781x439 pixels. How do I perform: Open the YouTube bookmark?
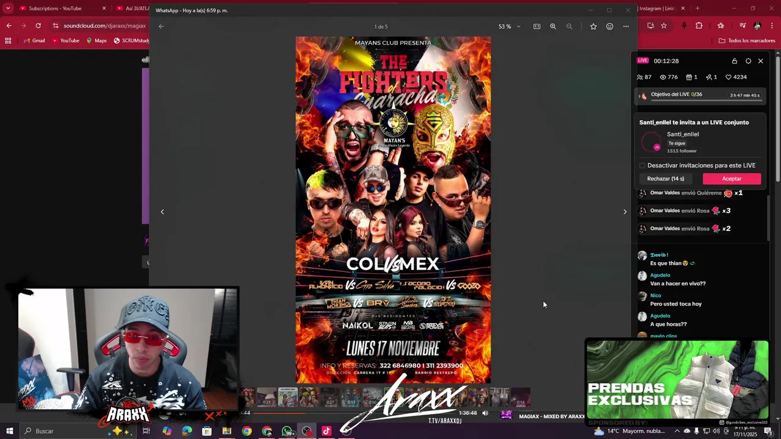click(66, 41)
